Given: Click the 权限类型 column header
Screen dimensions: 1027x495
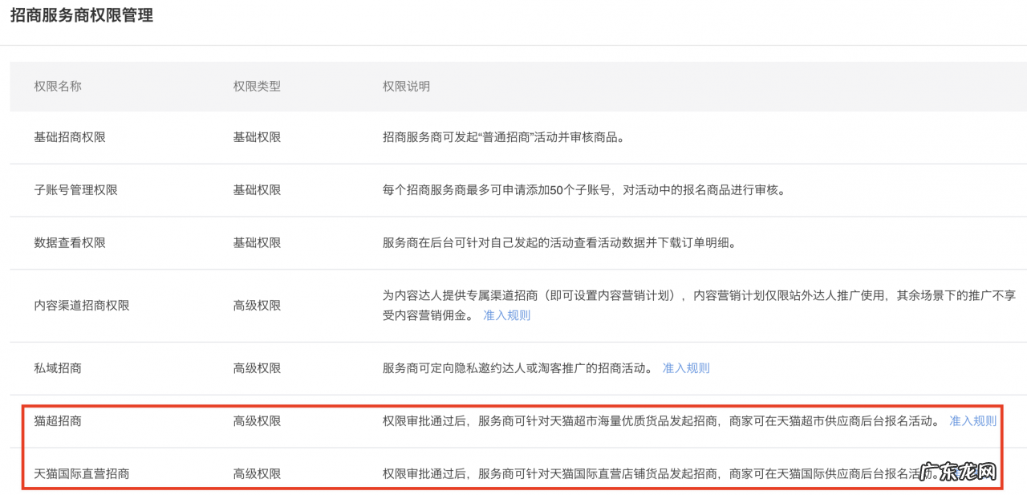Looking at the screenshot, I should [x=257, y=86].
